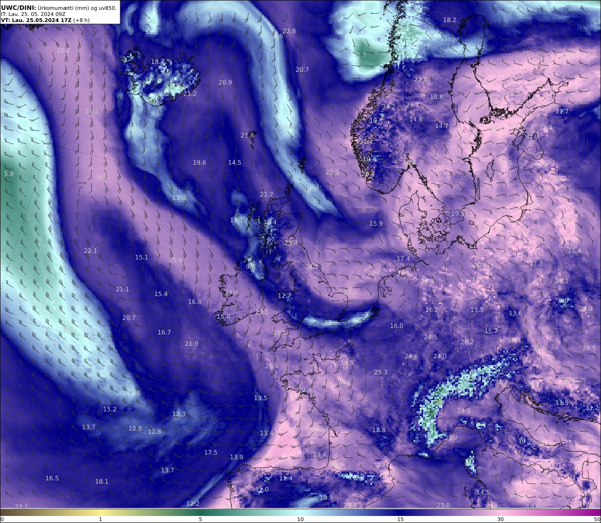Click the map value '21.2' over Iceland
This screenshot has width=601, height=523.
(x=190, y=93)
